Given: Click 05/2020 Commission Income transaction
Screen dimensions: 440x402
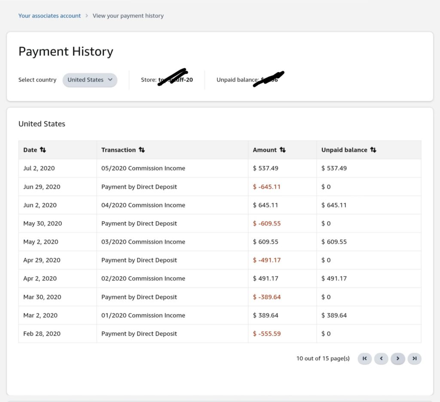Looking at the screenshot, I should 143,168.
